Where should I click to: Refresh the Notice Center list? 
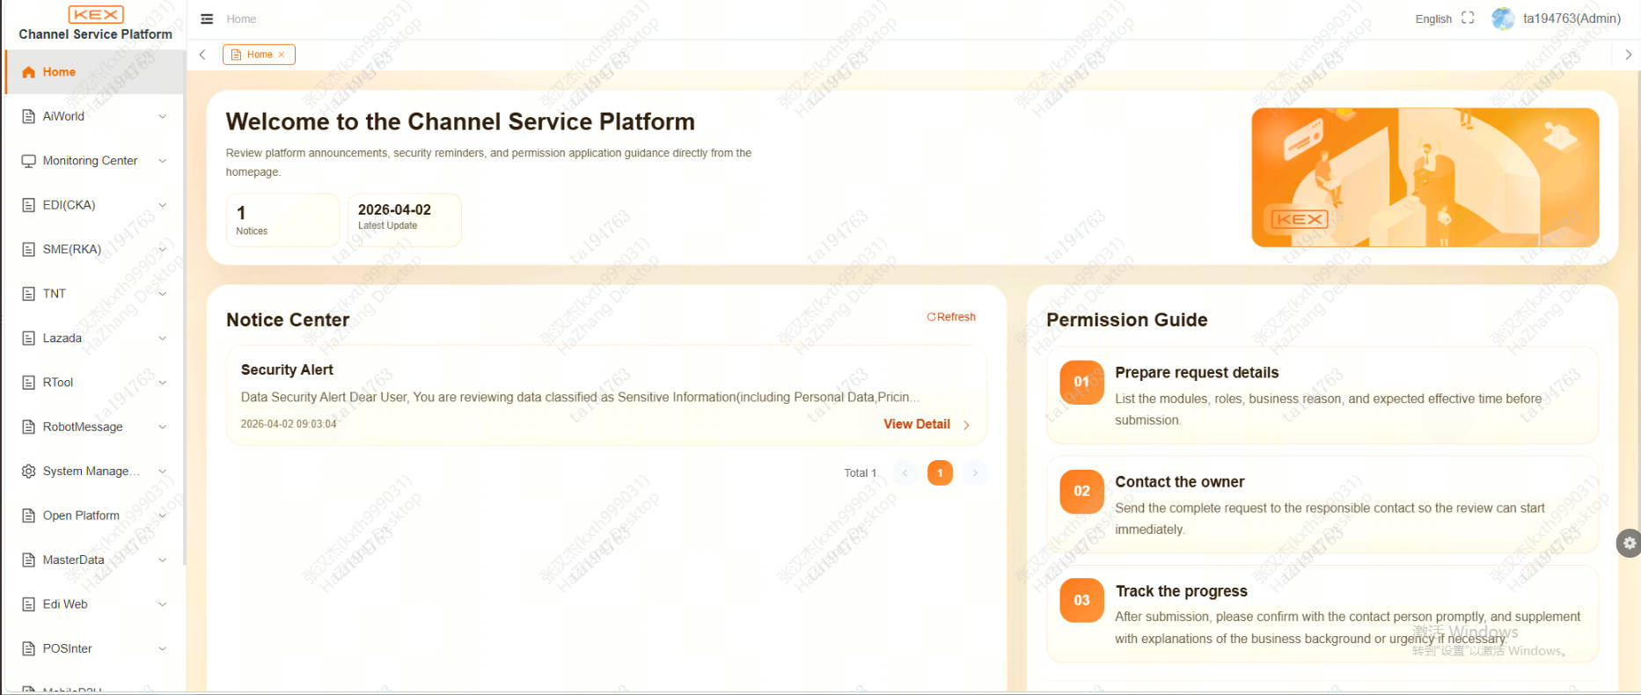click(x=951, y=317)
